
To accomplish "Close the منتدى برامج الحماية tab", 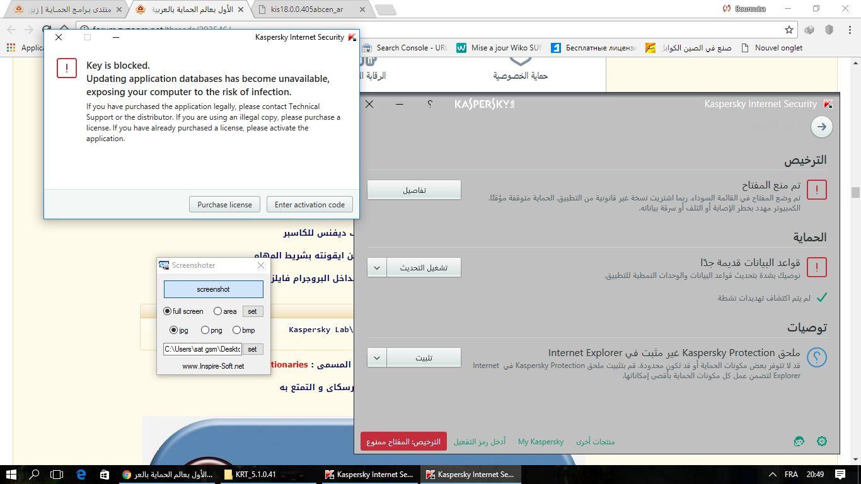I will [x=119, y=9].
